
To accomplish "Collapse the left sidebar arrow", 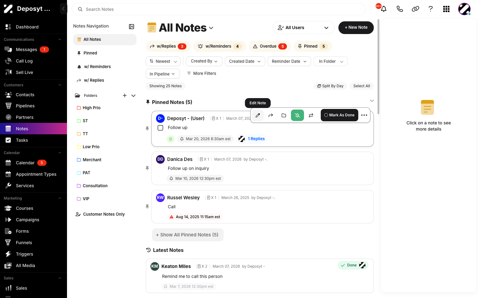I will click(63, 9).
